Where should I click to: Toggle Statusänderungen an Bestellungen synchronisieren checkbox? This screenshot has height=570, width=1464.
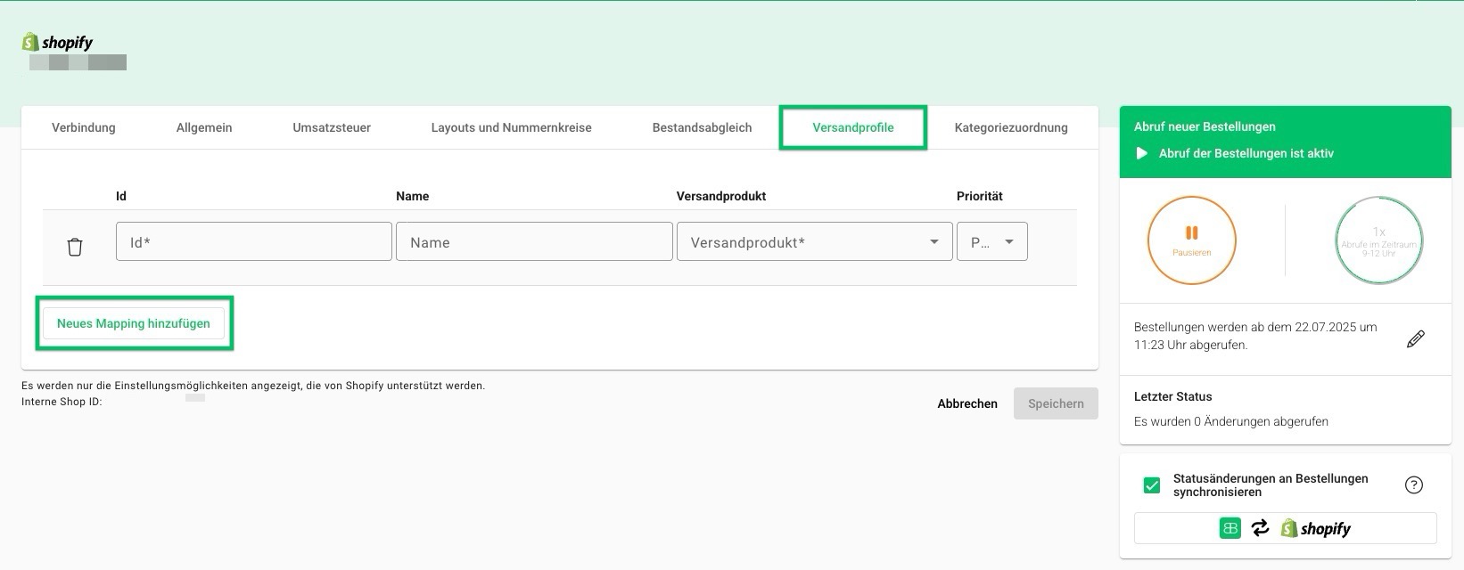click(x=1152, y=485)
